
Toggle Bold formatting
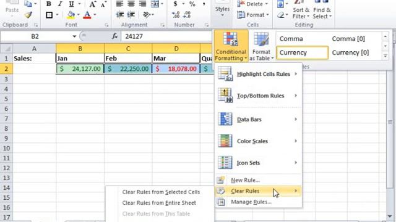coord(49,4)
